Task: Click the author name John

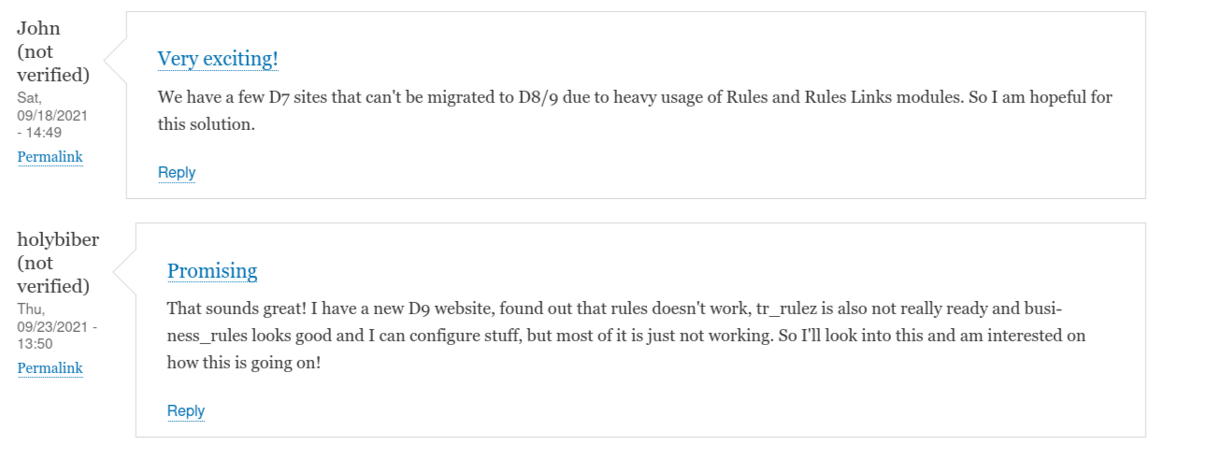Action: click(38, 28)
